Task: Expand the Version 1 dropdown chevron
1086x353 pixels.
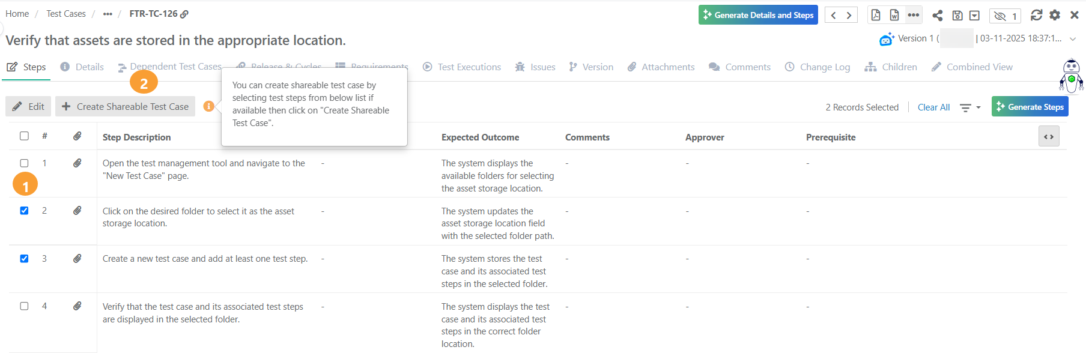Action: coord(1073,39)
